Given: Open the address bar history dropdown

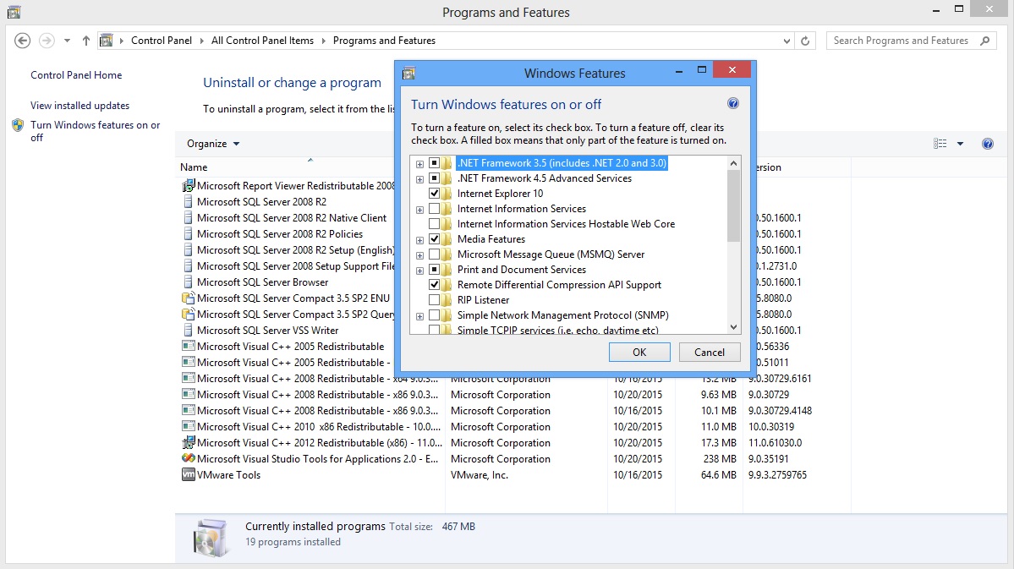Looking at the screenshot, I should pos(787,41).
